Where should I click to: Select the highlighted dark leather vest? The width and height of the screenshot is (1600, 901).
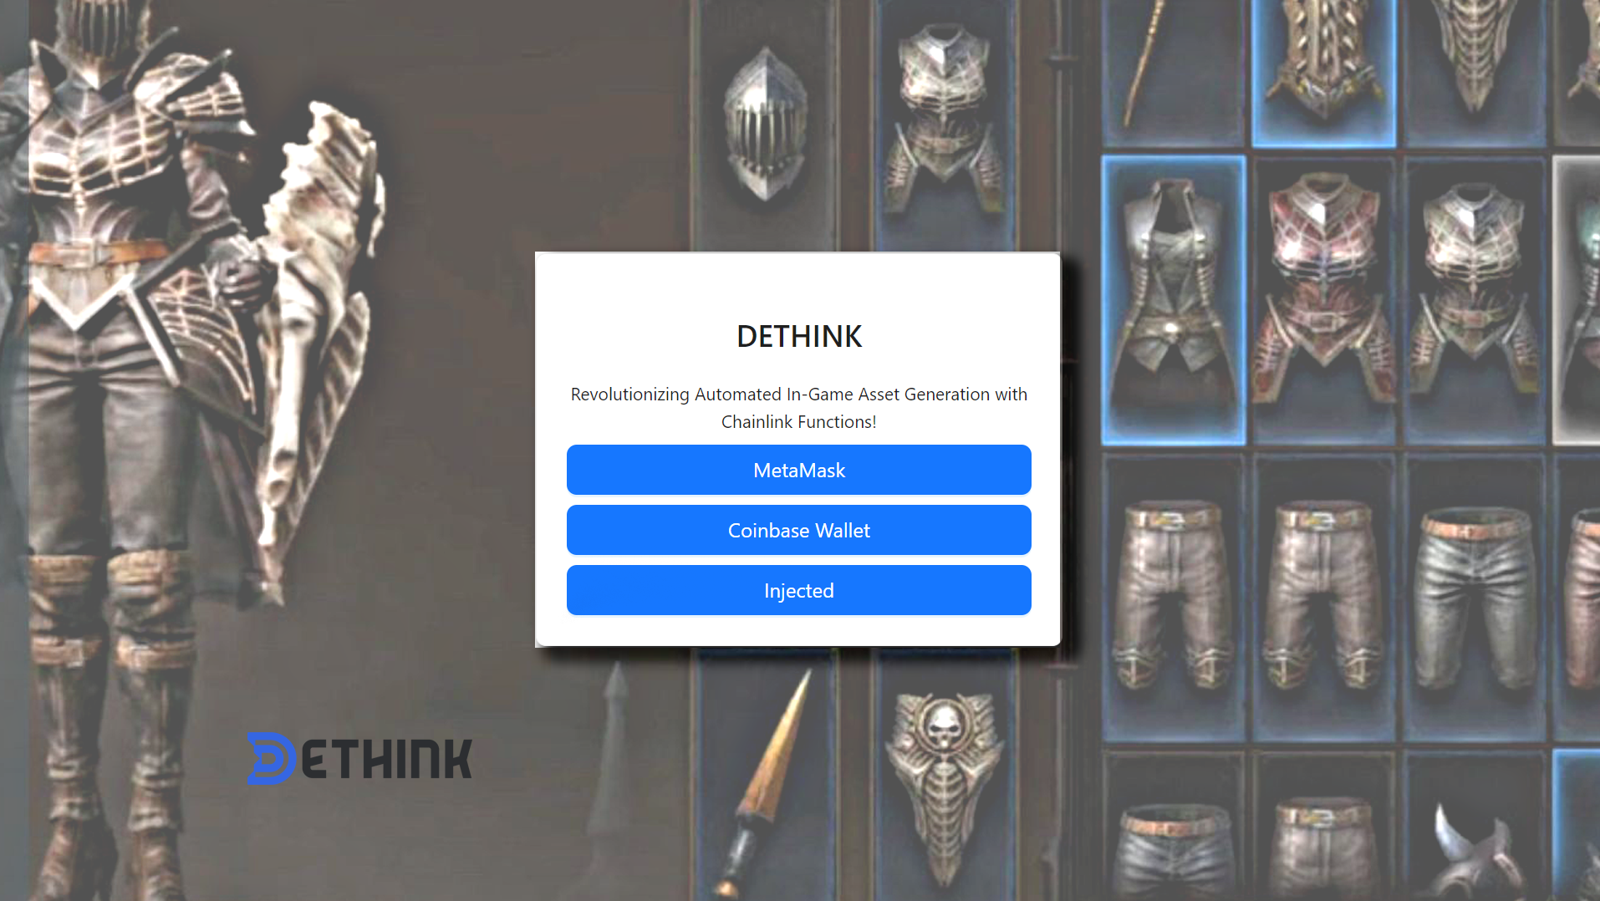[x=1174, y=299]
